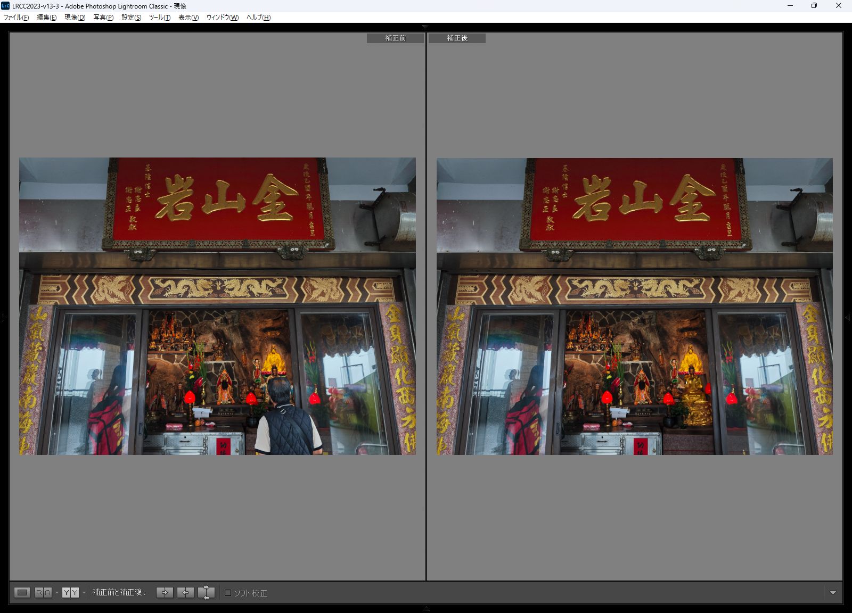The image size is (852, 613).
Task: Minimize the Lightroom Classic window
Action: click(790, 6)
